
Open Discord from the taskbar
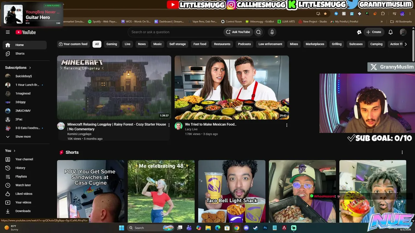click(246, 228)
